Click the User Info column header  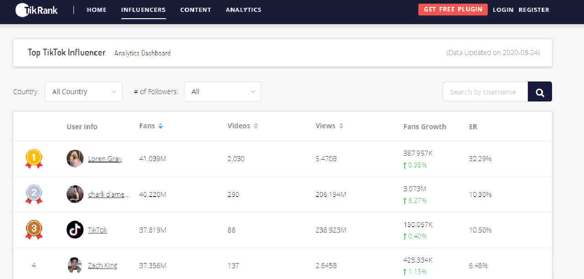coord(82,127)
